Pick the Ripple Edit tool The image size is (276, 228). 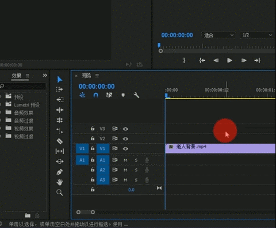60,110
